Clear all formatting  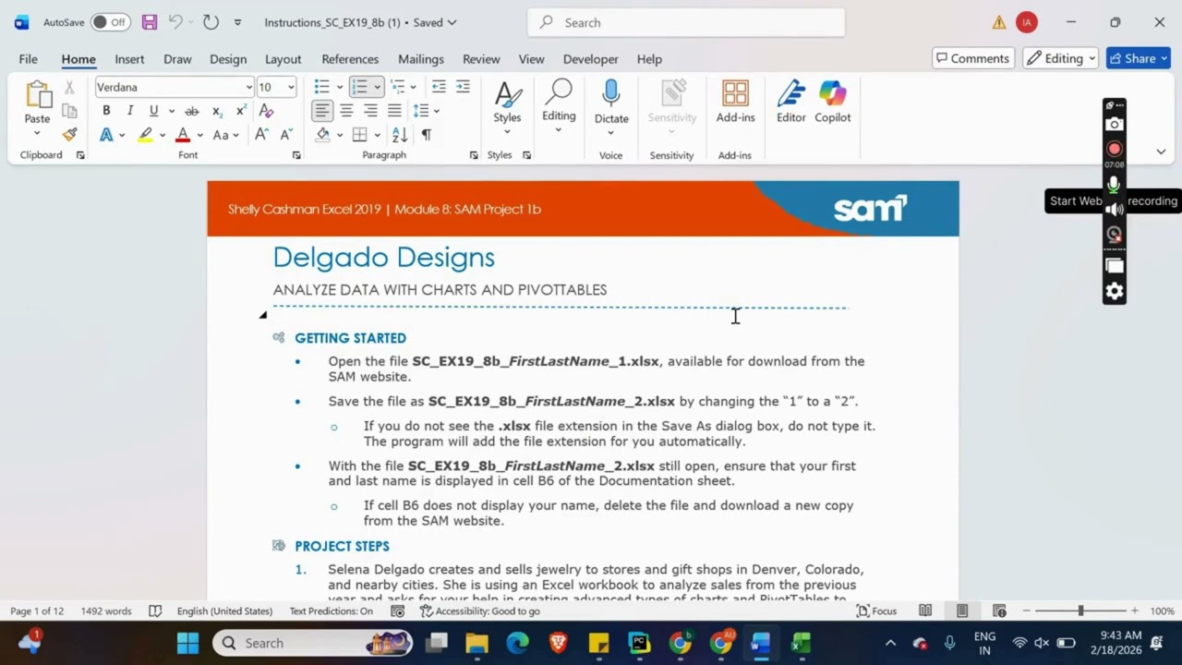pos(266,111)
